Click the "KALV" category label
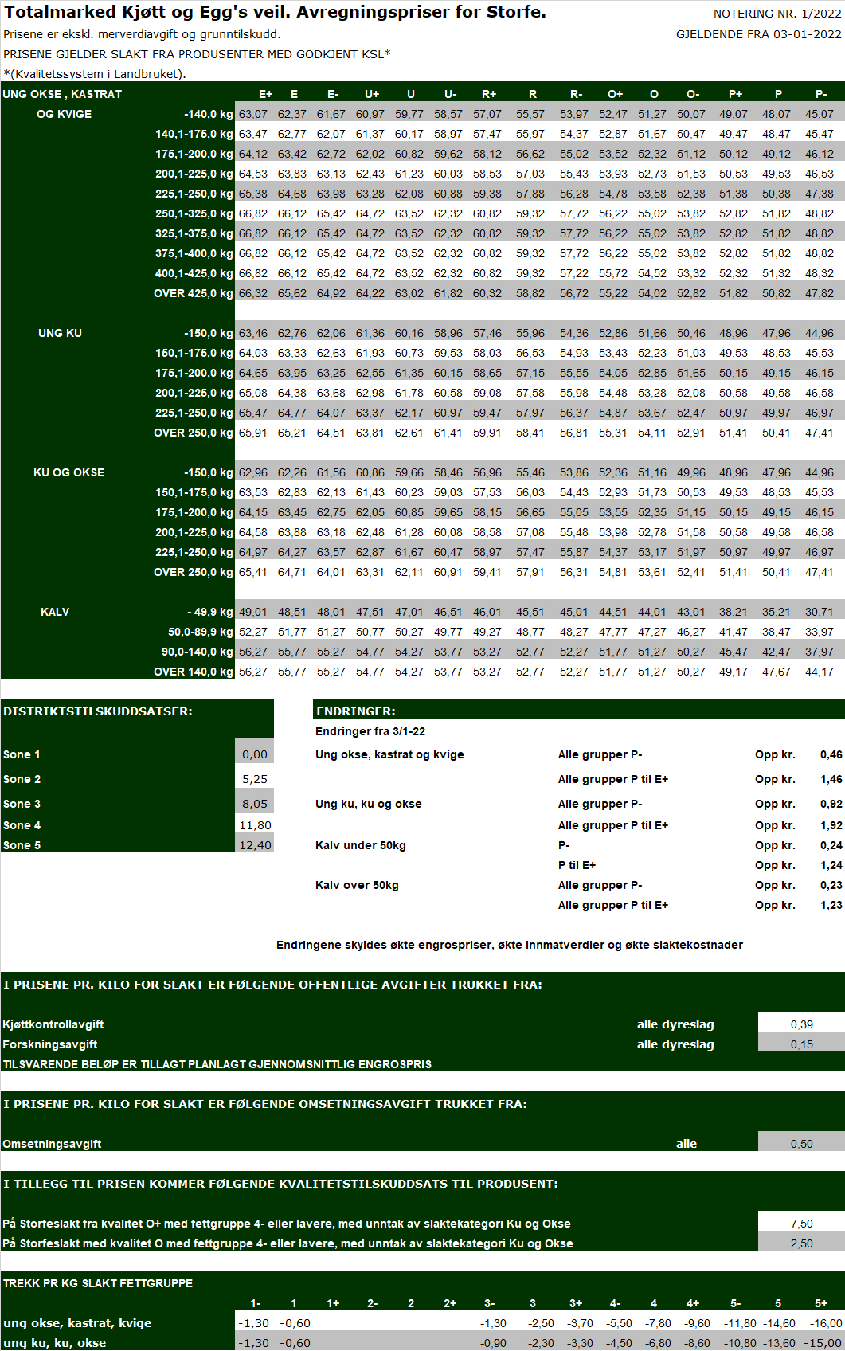The height and width of the screenshot is (1351, 845). pyautogui.click(x=55, y=612)
